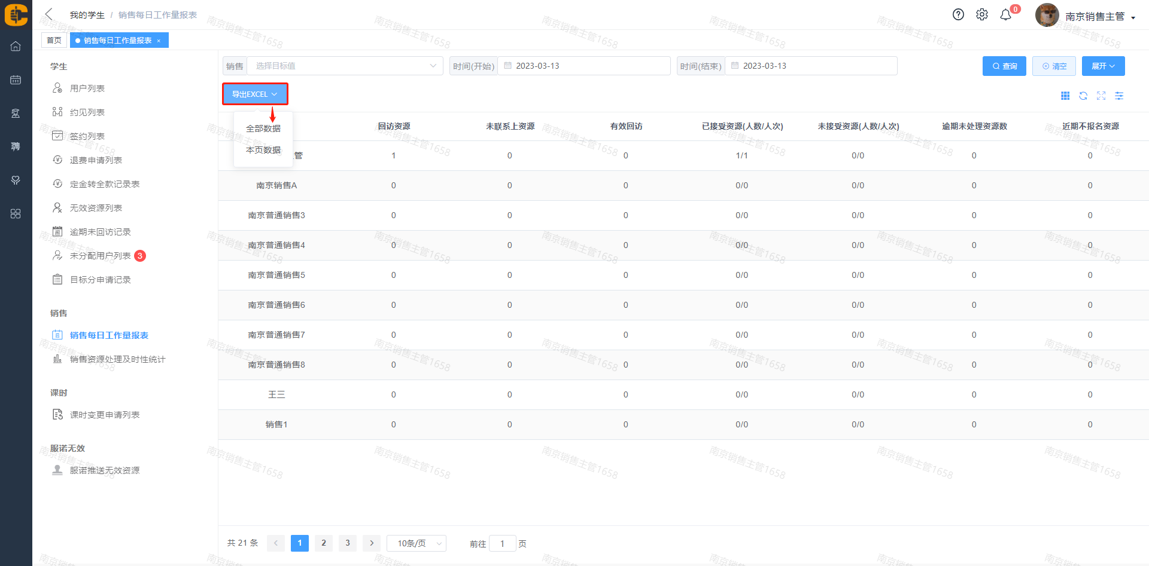Toggle fullscreen view icon
This screenshot has height=566, width=1149.
[x=1101, y=96]
